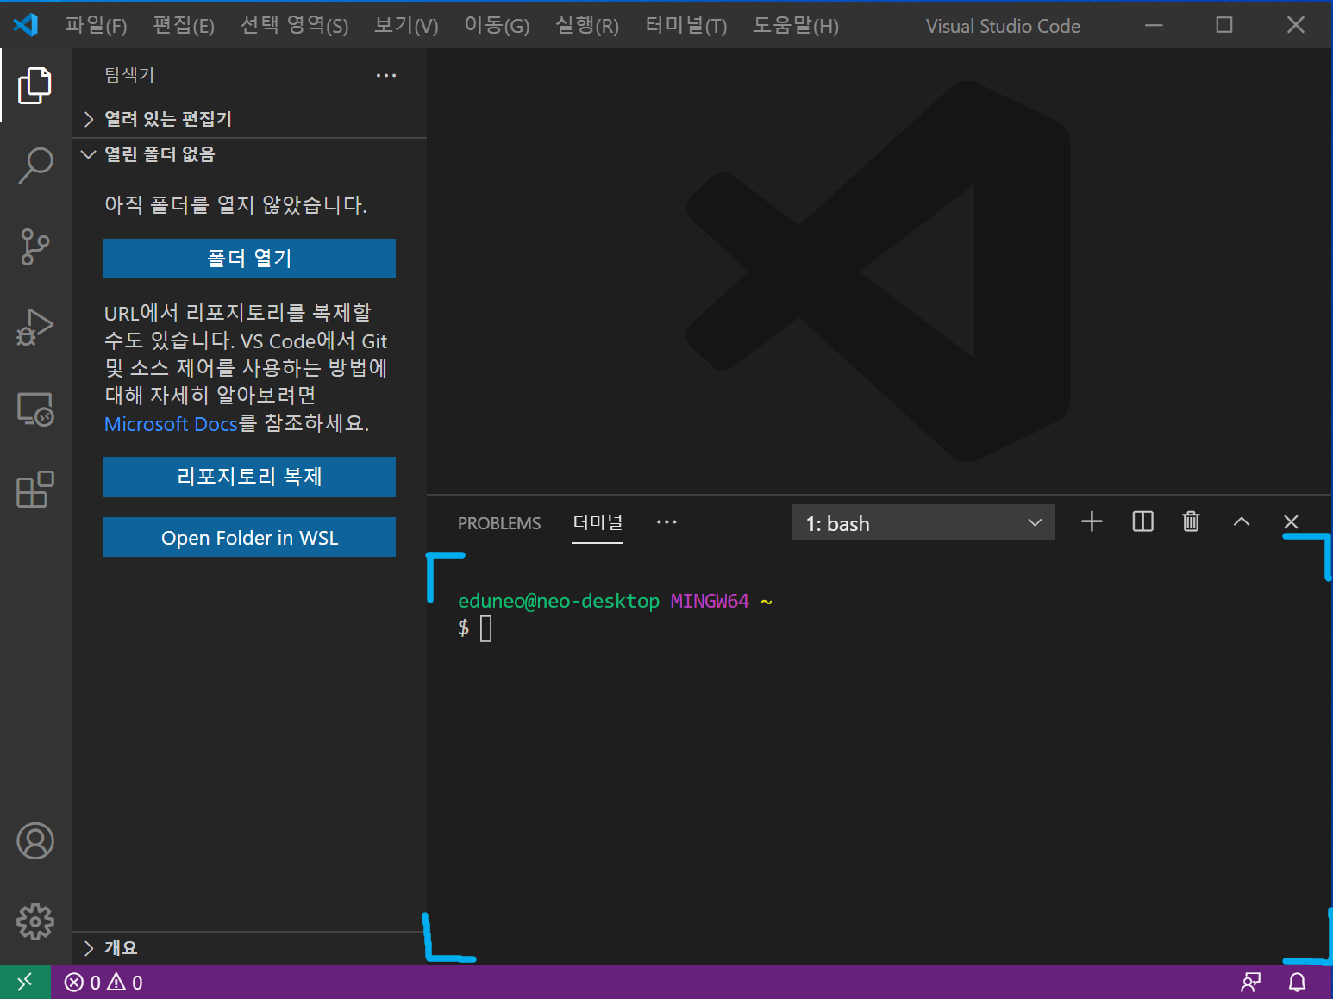This screenshot has width=1333, height=999.
Task: Select the 터미널 panel tab
Action: click(598, 522)
